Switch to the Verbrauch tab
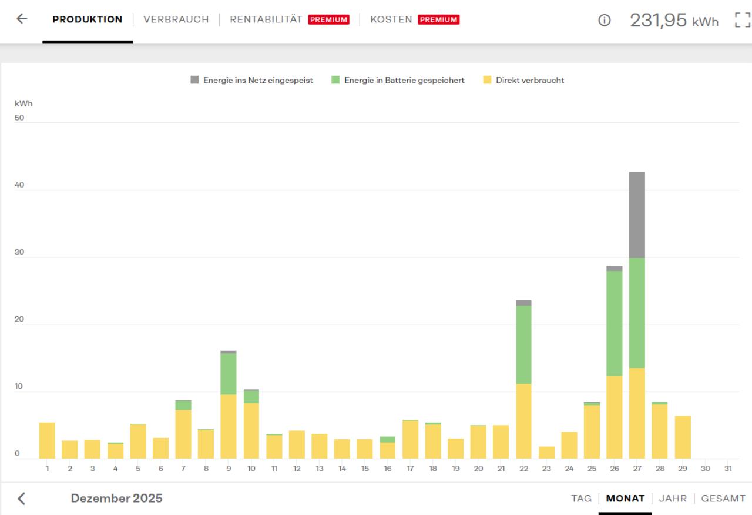The width and height of the screenshot is (752, 515). click(176, 19)
